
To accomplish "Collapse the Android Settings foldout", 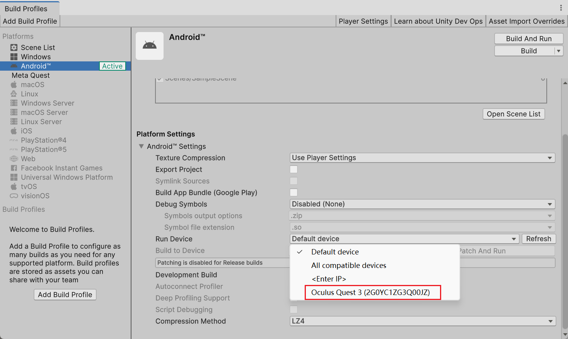I will click(142, 146).
